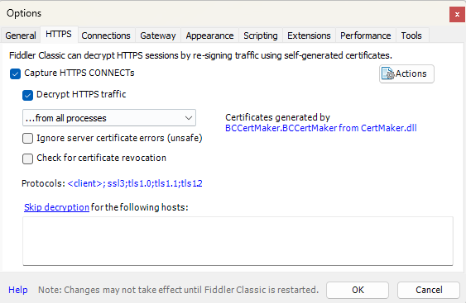This screenshot has width=466, height=303.
Task: Click the protocols link with ssl3;tls1.0
Action: (135, 183)
